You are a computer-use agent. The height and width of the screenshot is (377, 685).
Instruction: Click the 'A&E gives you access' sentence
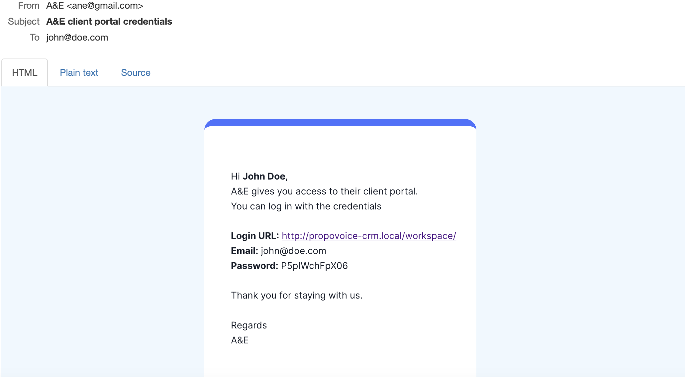[x=324, y=191]
